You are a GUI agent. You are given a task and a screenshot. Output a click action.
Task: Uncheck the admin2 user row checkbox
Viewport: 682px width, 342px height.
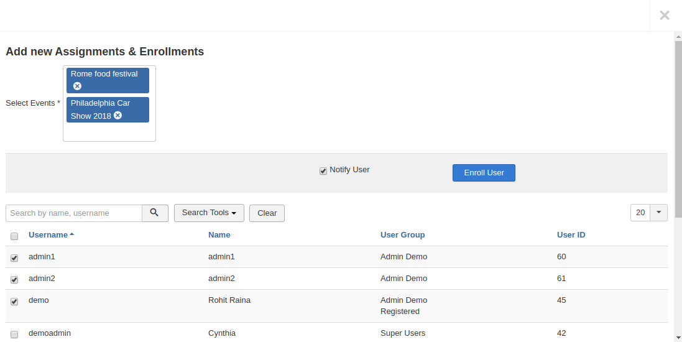(14, 280)
